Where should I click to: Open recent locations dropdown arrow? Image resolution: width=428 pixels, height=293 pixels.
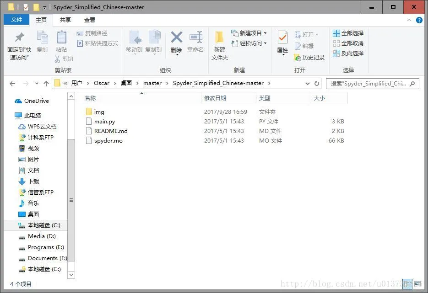[x=37, y=84]
